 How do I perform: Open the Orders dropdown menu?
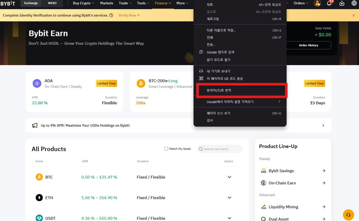tap(301, 3)
